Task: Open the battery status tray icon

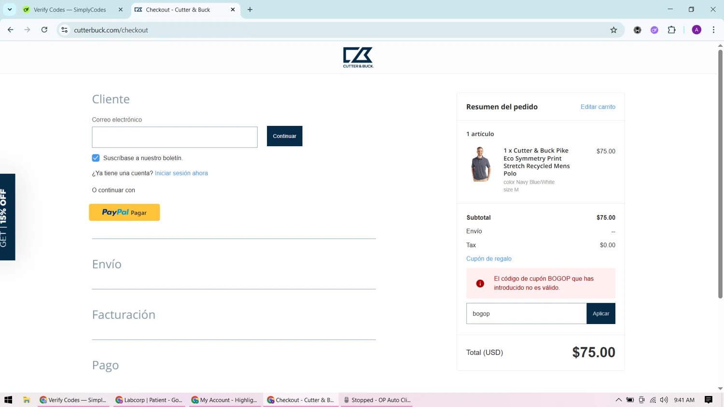Action: [630, 400]
